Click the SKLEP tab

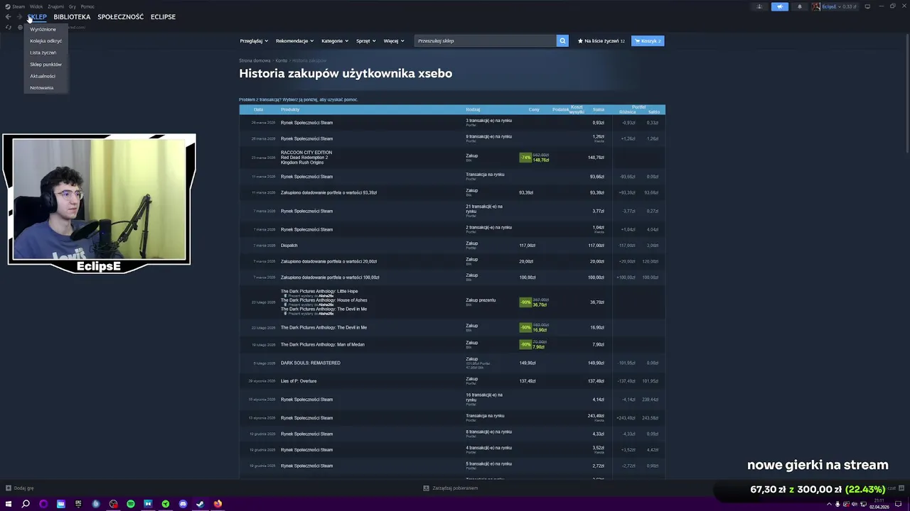point(37,17)
